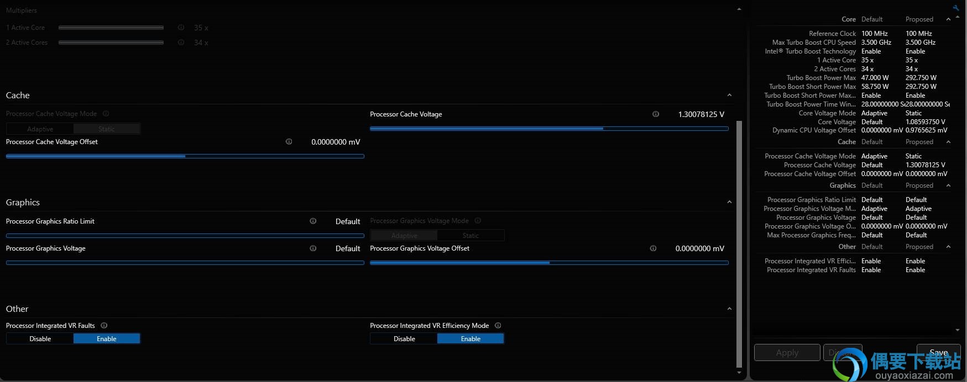
Task: Click info icon for Processor Integrated VR Faults
Action: point(104,326)
